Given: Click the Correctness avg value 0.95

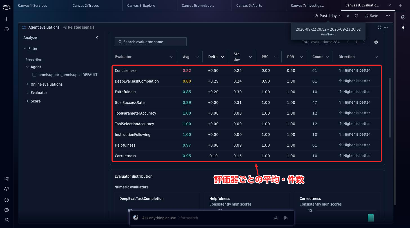Looking at the screenshot, I should pos(187,156).
